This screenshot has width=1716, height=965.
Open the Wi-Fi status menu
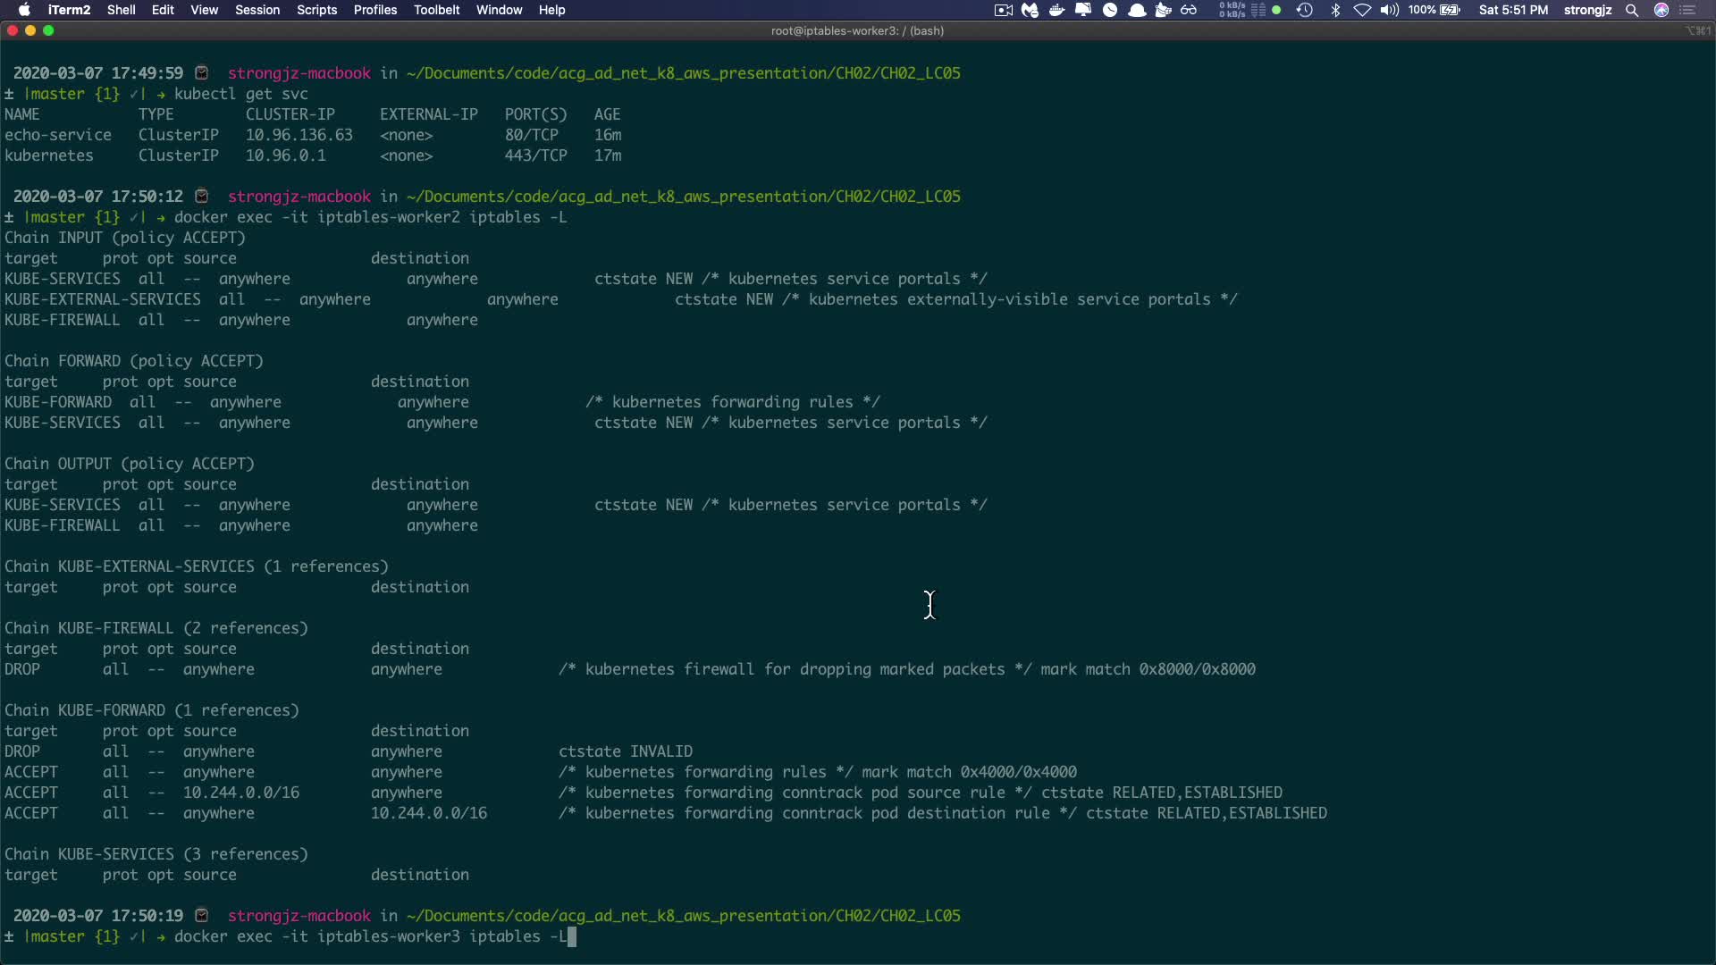(x=1362, y=10)
